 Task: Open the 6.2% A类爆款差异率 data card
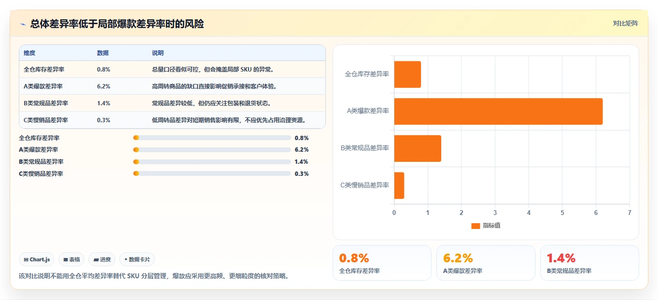point(486,263)
